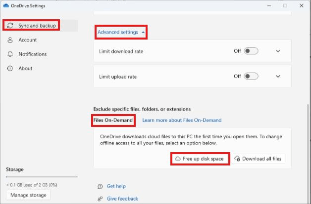Click the Exclude specific files, folders, or extensions heading
This screenshot has height=204, width=311.
(142, 109)
